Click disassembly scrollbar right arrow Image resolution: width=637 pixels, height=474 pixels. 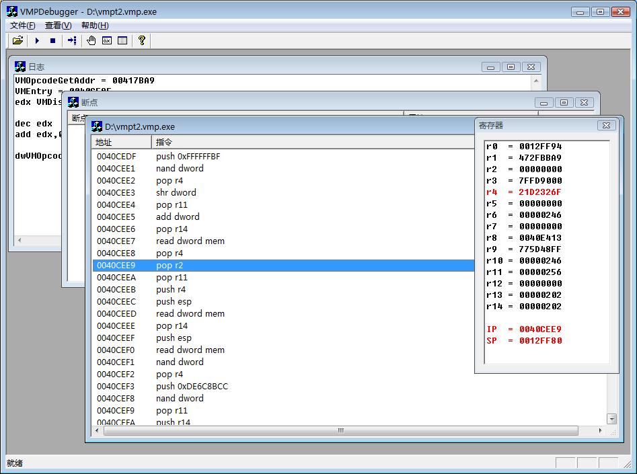(x=600, y=430)
